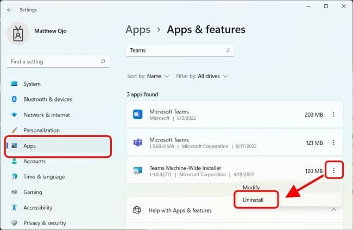Open Gaming settings page
This screenshot has height=230, width=353.
(33, 192)
